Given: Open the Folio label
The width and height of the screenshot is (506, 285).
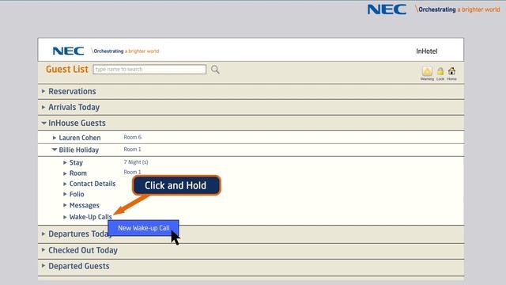Looking at the screenshot, I should [77, 194].
